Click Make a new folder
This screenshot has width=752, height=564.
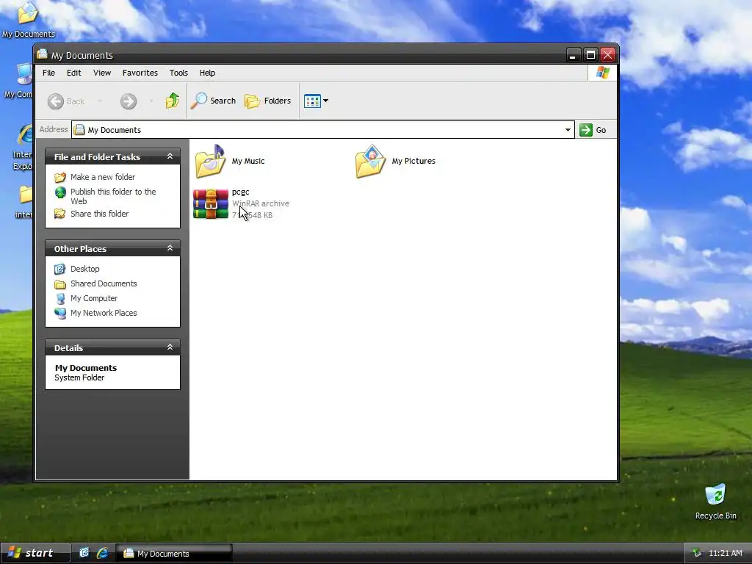pyautogui.click(x=103, y=177)
